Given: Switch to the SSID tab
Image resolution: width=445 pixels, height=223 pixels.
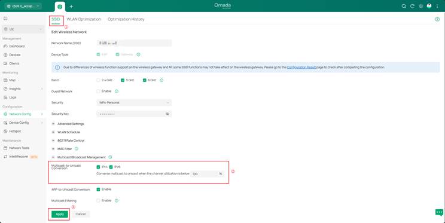Looking at the screenshot, I should (x=56, y=19).
